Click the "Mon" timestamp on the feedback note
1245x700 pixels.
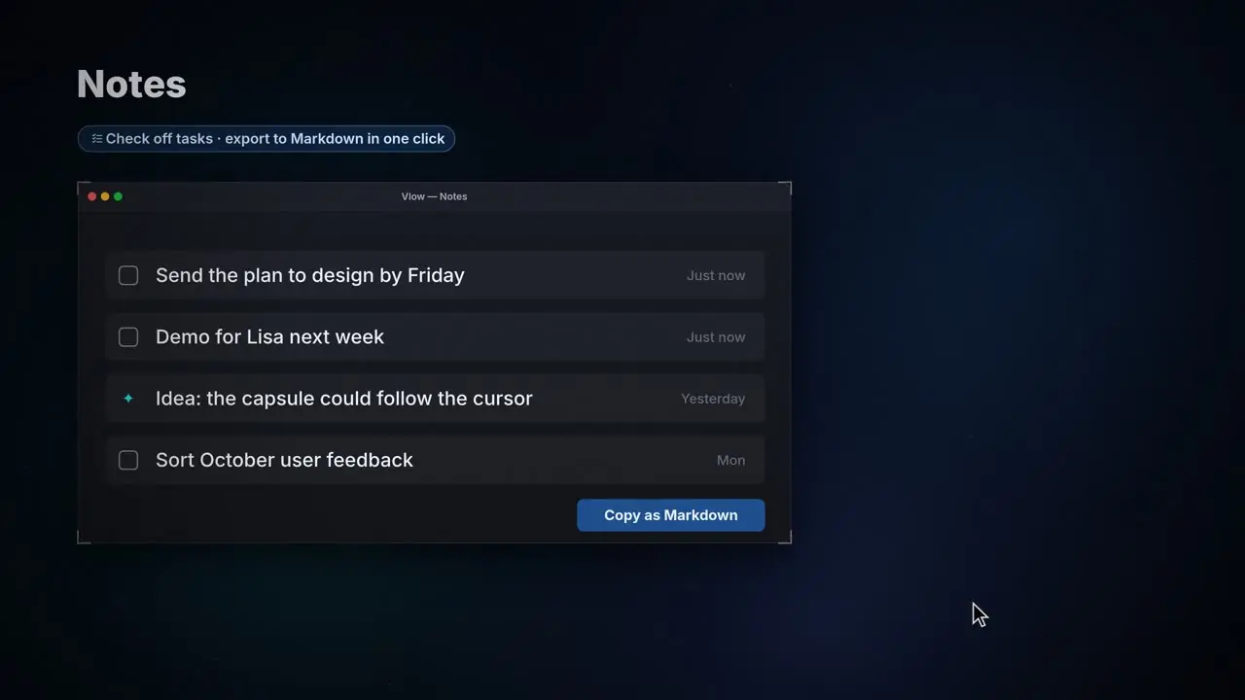tap(730, 460)
